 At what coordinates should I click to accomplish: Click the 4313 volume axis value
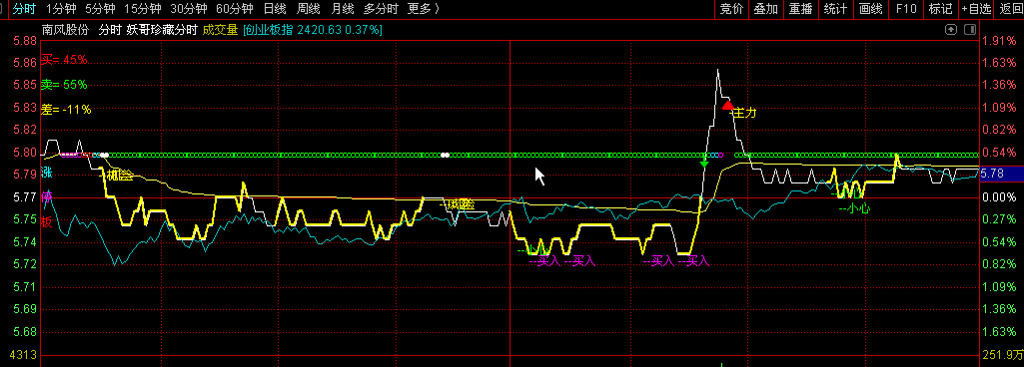click(24, 355)
